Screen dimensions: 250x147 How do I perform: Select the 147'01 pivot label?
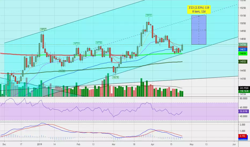(x=76, y=43)
